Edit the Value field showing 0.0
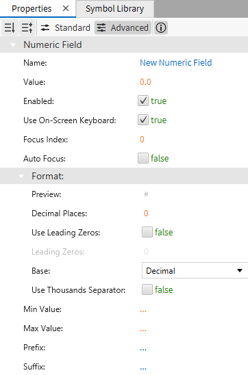The height and width of the screenshot is (375, 248). 145,82
